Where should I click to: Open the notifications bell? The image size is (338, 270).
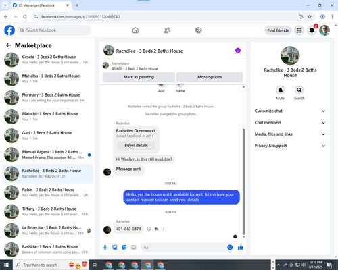pos(312,30)
